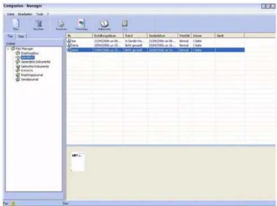Image resolution: width=277 pixels, height=206 pixels.
Task: Click the Empfangsbox folder icon
Action: [18, 53]
